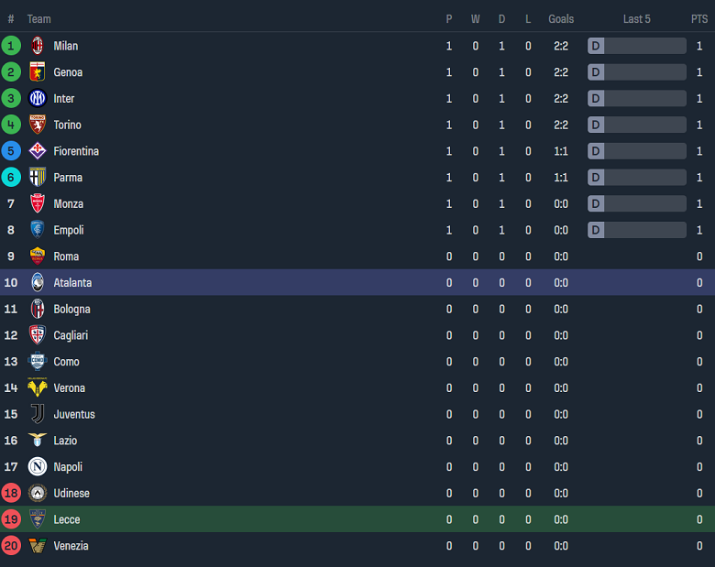Image resolution: width=715 pixels, height=567 pixels.
Task: Click the Juventus club crest
Action: click(38, 414)
